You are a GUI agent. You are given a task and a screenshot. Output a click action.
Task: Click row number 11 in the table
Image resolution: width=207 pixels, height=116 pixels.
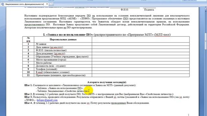pyautogui.click(x=28, y=75)
